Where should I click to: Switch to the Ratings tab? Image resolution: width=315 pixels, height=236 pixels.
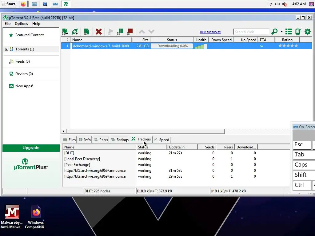(x=120, y=140)
